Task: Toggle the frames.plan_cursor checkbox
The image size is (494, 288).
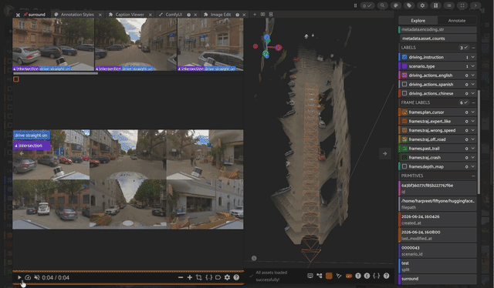Action: [404, 112]
